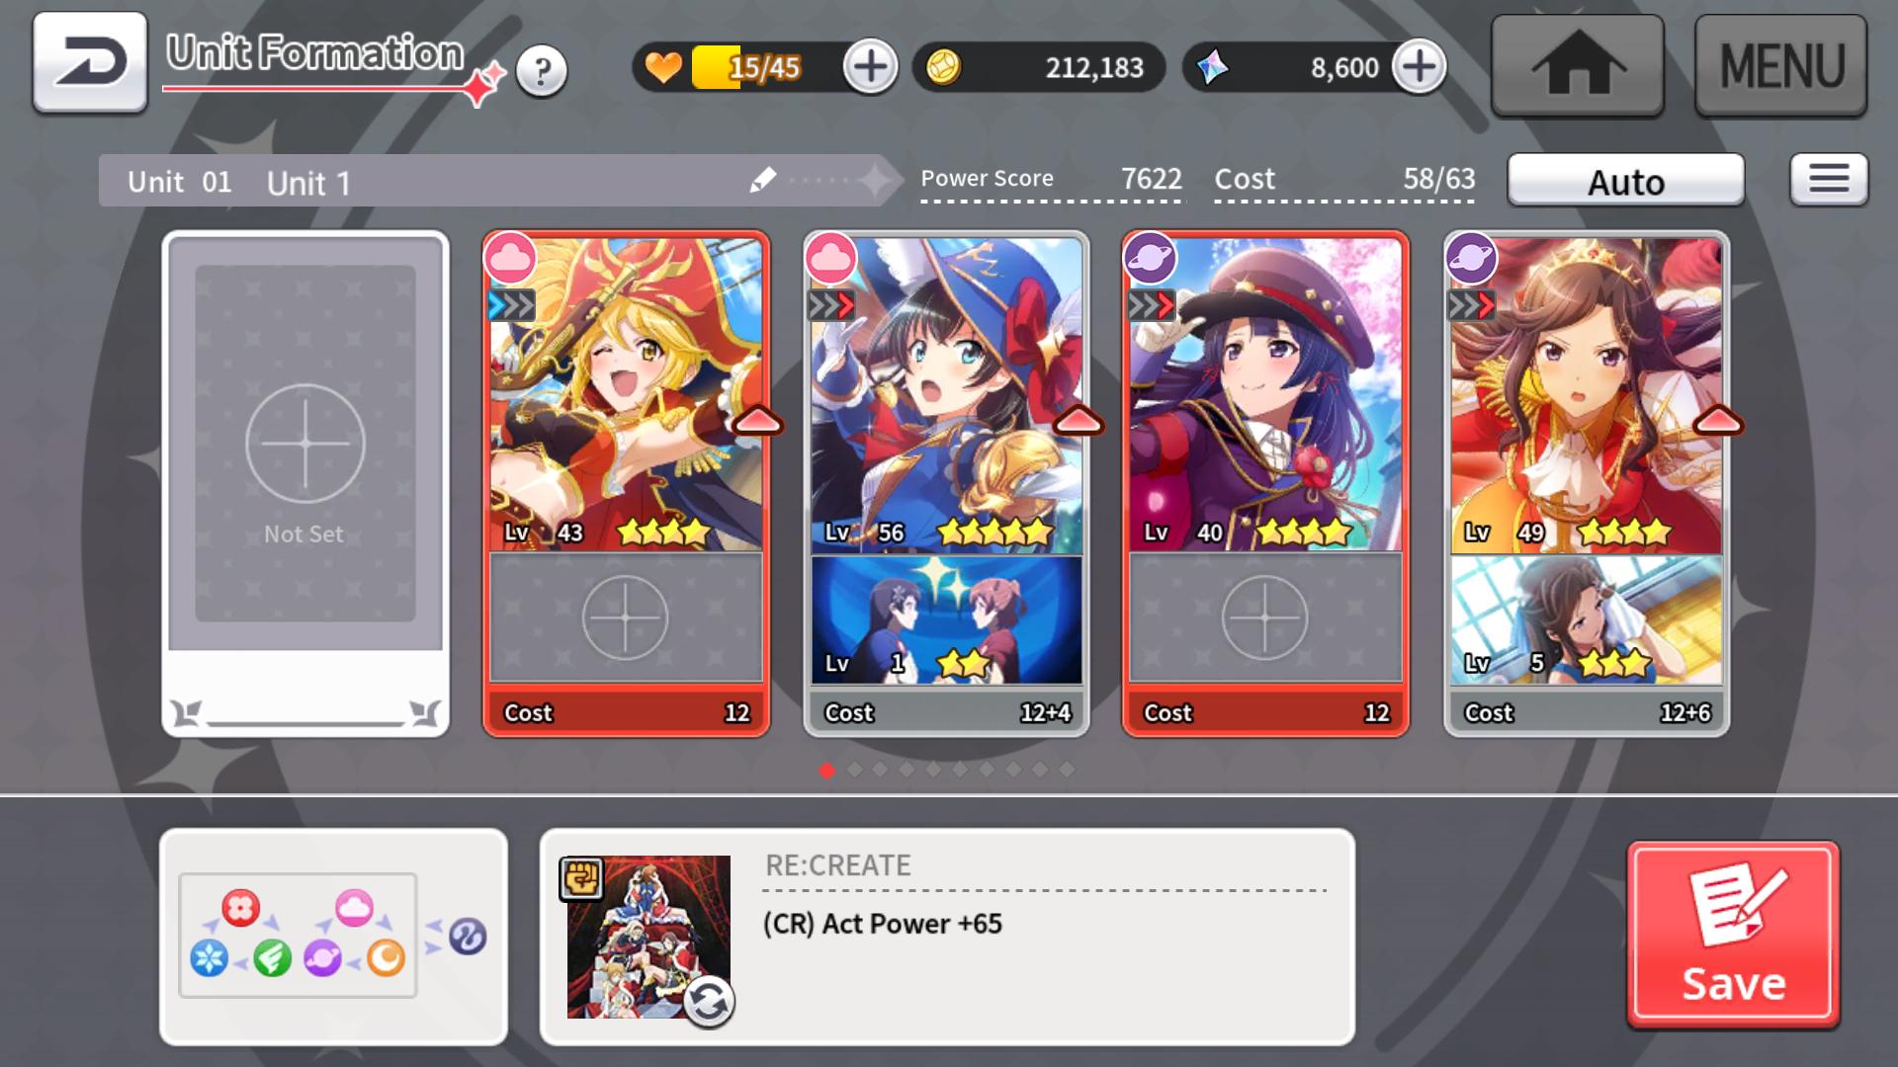Edit Unit 1 name with pencil icon
1898x1067 pixels.
point(762,180)
